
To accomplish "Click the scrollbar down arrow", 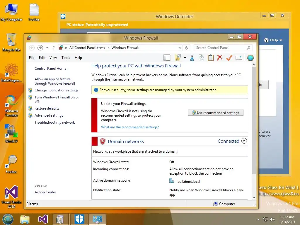I will pos(254,198).
